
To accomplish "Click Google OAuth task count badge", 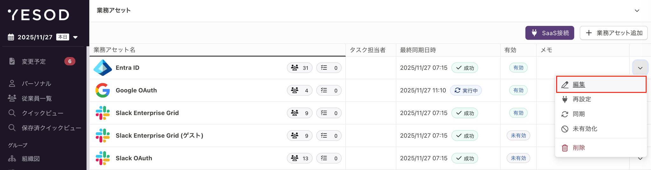I will pyautogui.click(x=329, y=90).
